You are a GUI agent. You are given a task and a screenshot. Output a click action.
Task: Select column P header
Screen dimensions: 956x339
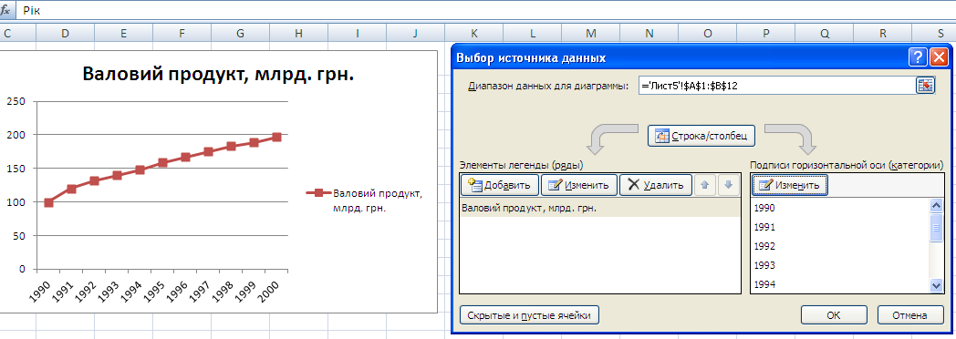(x=765, y=34)
